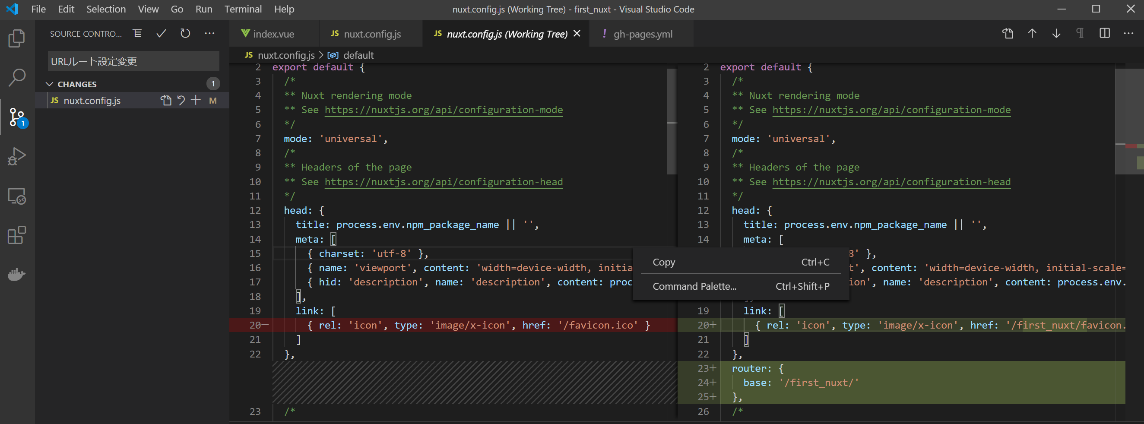The image size is (1144, 424).
Task: Follow the configuration-mode link in right pane
Action: [891, 110]
